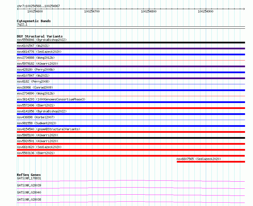Screen dimensions: 253x206
Task: Open variant nsv5572496 (Ebert2021) label
Action: (36, 105)
